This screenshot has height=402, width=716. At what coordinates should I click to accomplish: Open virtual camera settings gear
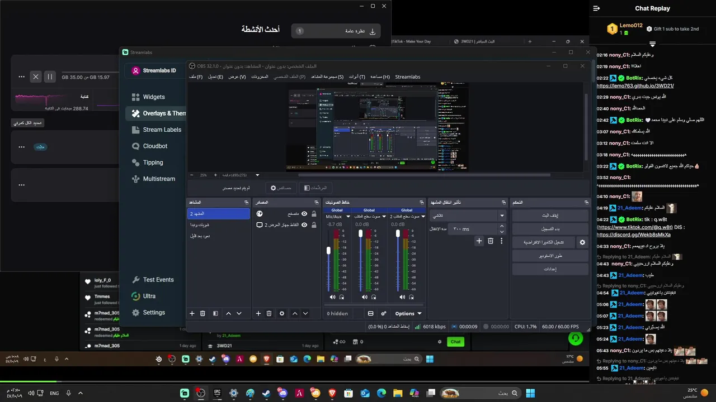[x=582, y=242]
